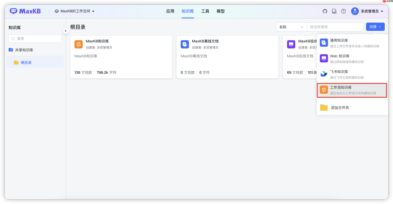Choose Web 知识库 from the create menu
Screen dimensions: 393x204
(353, 58)
